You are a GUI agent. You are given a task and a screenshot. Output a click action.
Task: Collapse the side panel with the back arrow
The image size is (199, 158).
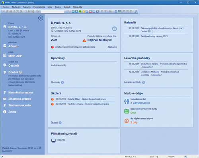(41, 18)
